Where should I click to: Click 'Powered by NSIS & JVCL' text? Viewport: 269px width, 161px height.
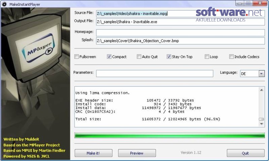[x=27, y=156]
